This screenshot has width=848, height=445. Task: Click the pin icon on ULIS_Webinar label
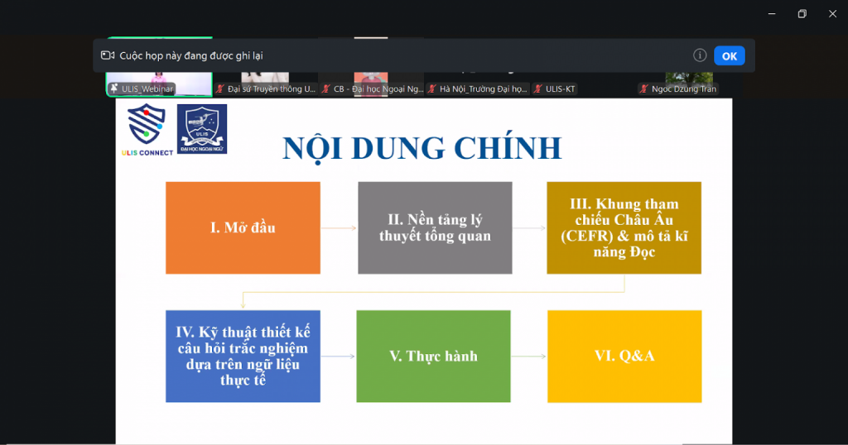114,89
